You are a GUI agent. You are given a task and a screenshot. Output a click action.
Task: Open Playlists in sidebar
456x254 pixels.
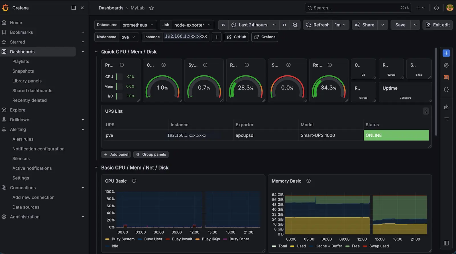pyautogui.click(x=21, y=61)
